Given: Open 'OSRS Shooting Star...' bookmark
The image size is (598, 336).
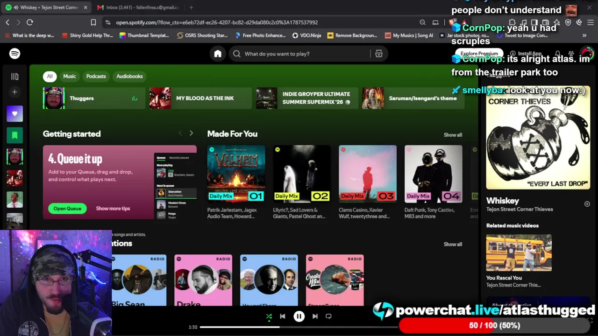Looking at the screenshot, I should (x=202, y=35).
